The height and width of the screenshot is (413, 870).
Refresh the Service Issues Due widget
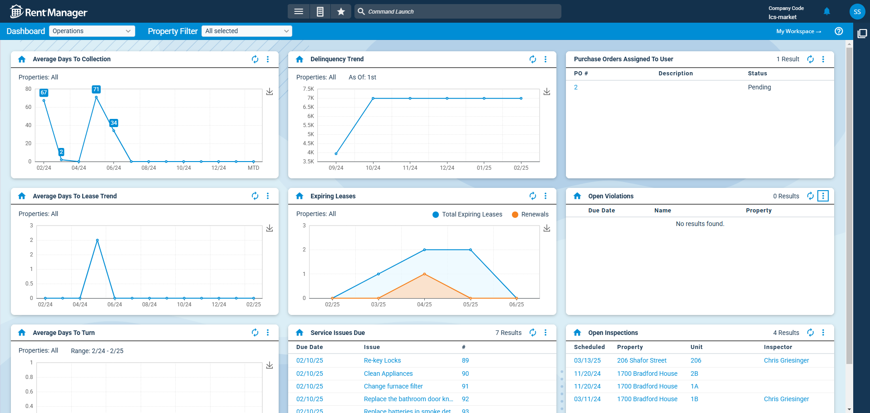(x=532, y=333)
